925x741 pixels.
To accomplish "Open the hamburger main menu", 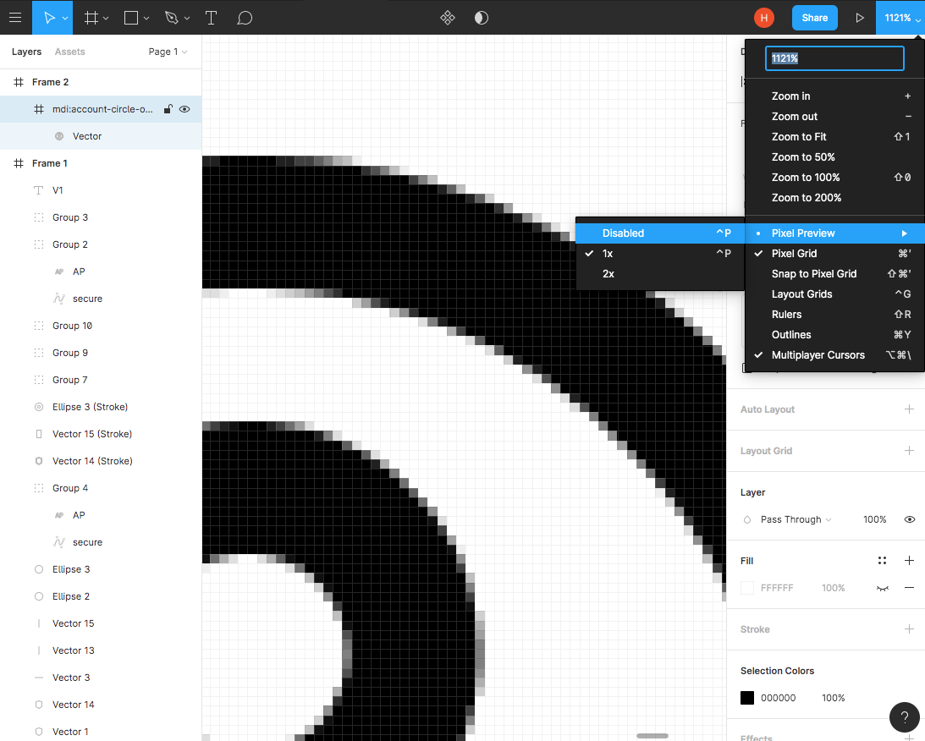I will [15, 17].
